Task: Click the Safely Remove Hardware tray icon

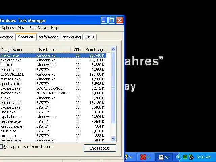Action: (191, 157)
